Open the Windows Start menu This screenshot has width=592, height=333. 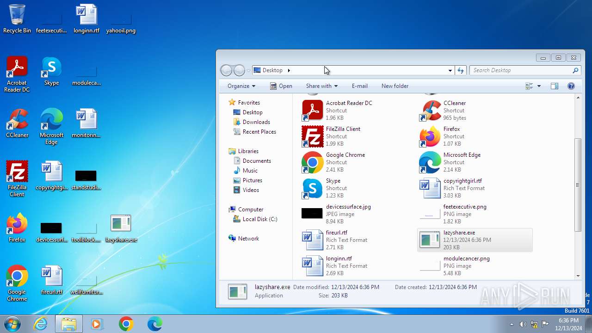[x=12, y=324]
